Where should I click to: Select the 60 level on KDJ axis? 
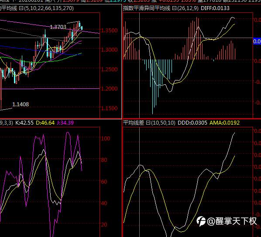tap(104, 181)
